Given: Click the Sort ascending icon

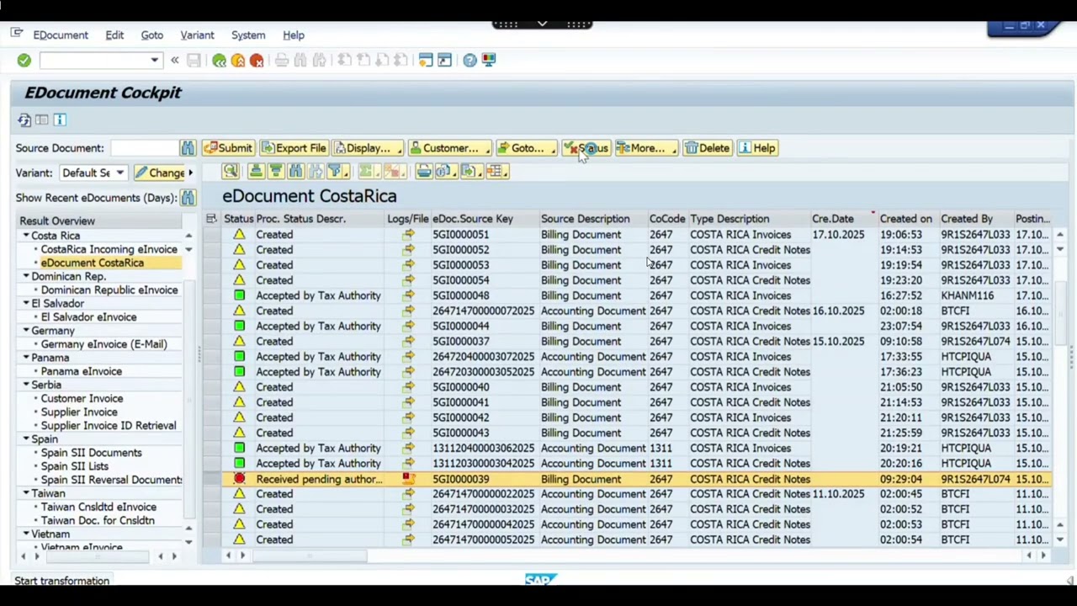Looking at the screenshot, I should tap(256, 172).
